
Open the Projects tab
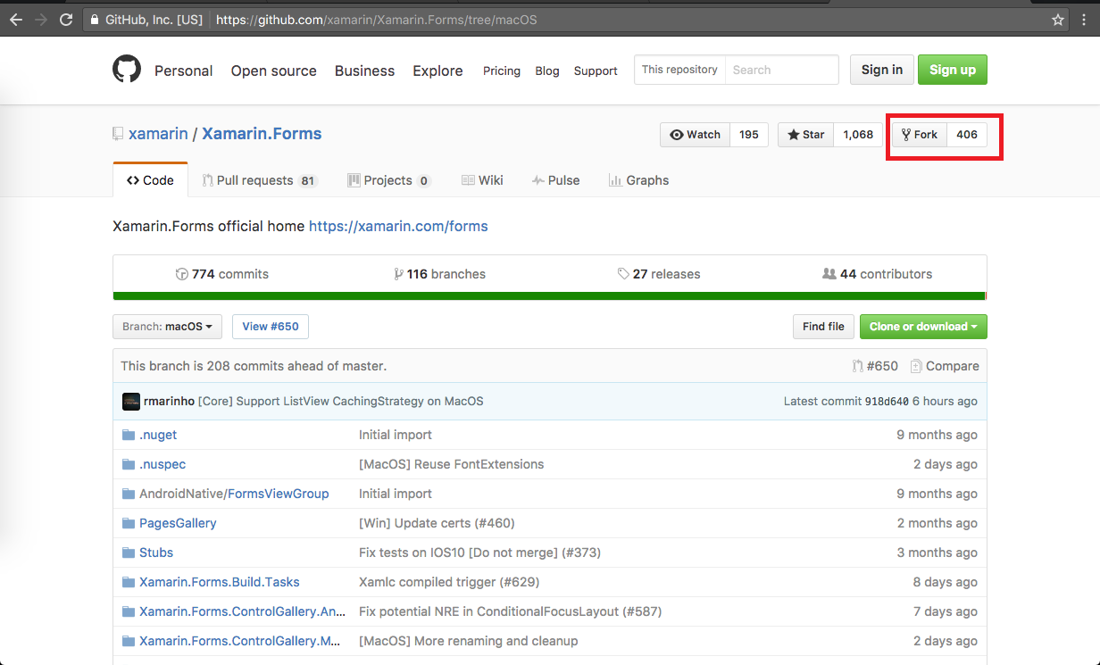tap(389, 180)
